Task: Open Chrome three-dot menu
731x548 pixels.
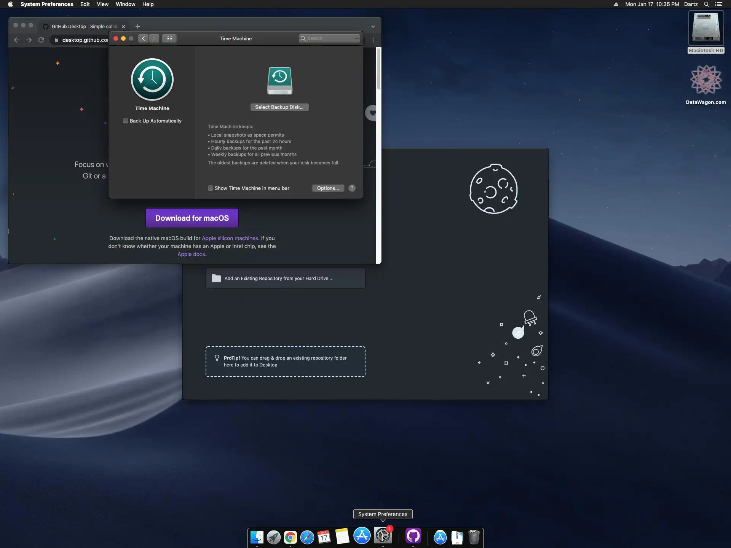Action: coord(373,40)
